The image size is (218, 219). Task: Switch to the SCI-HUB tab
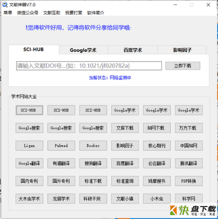point(33,50)
